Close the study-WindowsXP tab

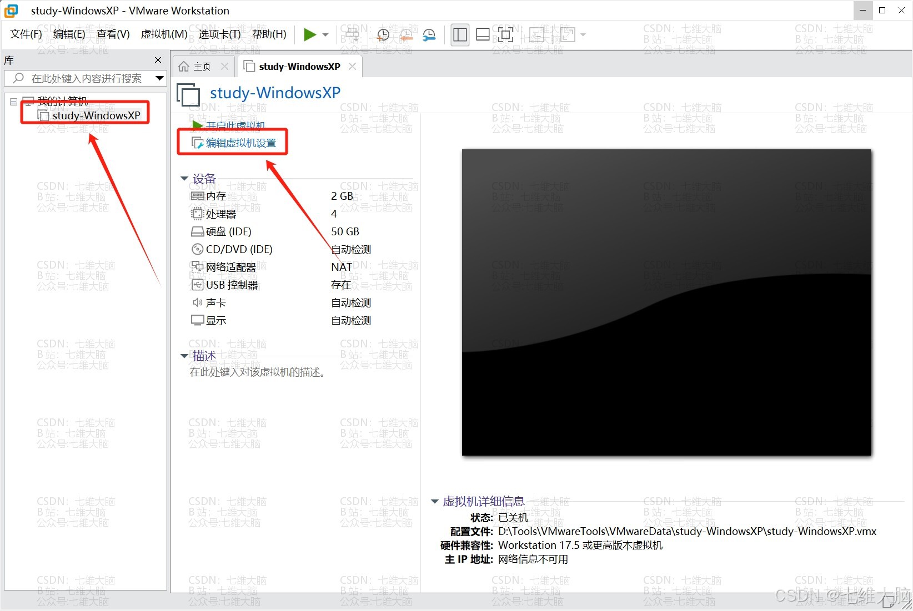pos(352,67)
